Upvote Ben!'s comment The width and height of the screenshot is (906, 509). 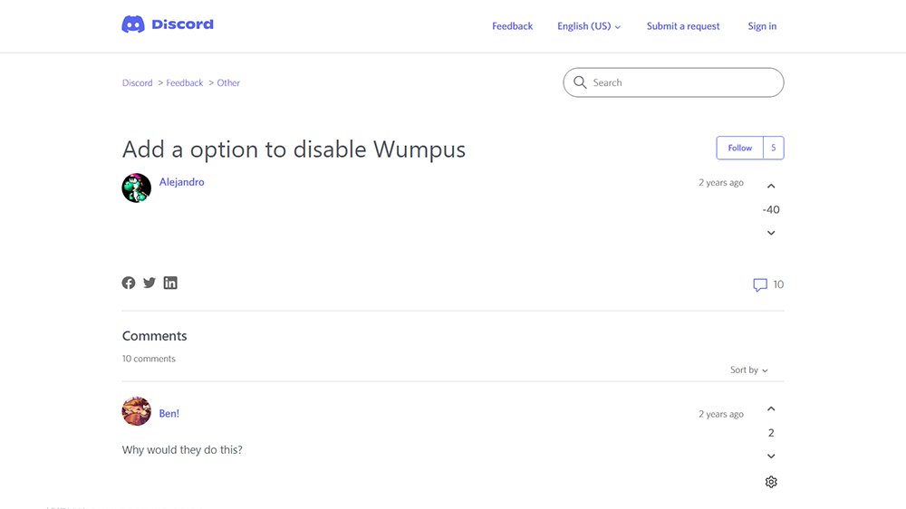771,409
